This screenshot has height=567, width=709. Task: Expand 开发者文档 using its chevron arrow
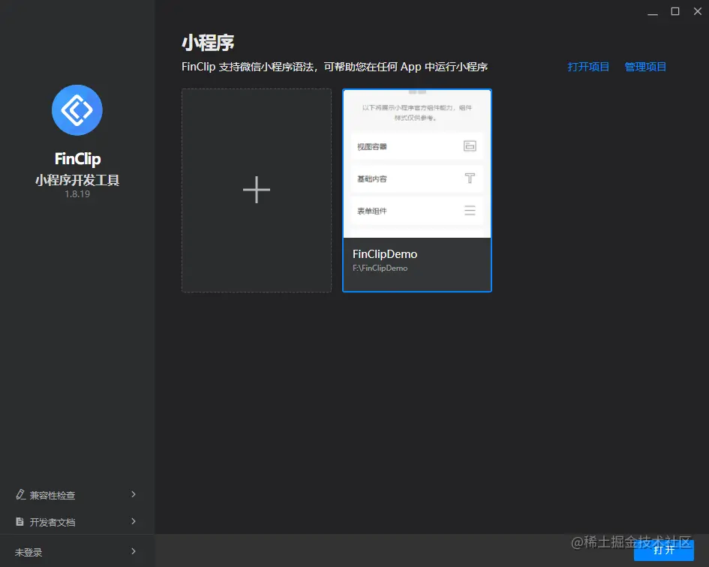[134, 521]
